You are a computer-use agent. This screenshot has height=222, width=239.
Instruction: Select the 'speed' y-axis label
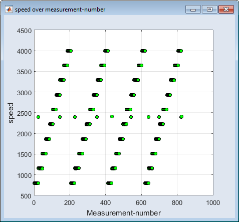pyautogui.click(x=11, y=113)
